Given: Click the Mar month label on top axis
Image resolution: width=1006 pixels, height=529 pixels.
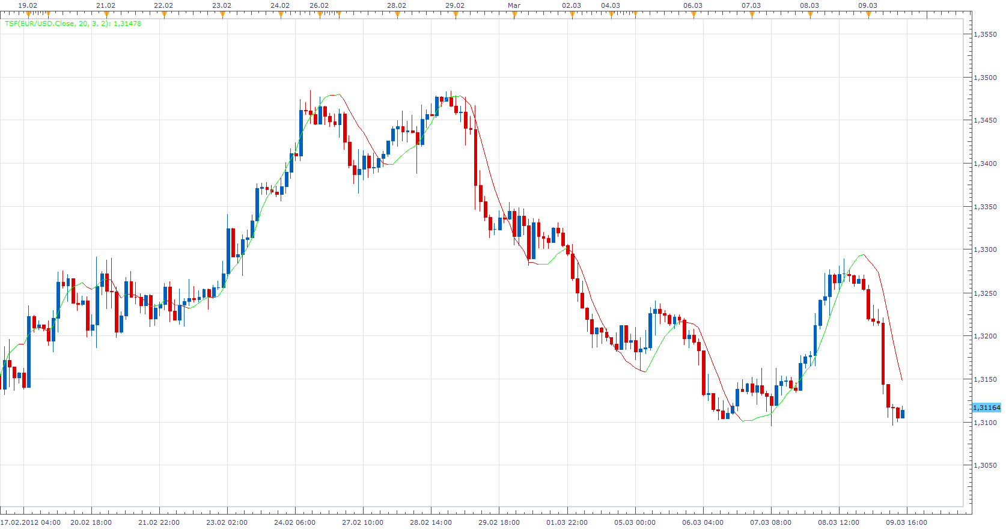Looking at the screenshot, I should click(514, 5).
